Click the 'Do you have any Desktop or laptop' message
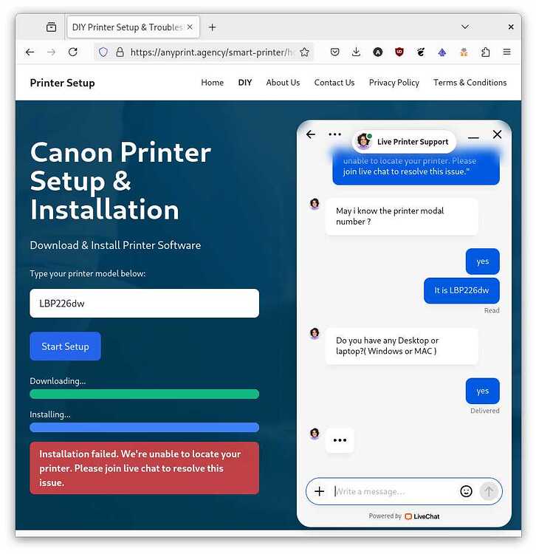 click(x=402, y=346)
